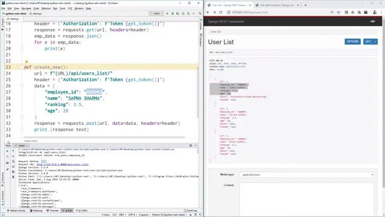The height and width of the screenshot is (217, 385).
Task: Collapse code fold marker at line 20
Action: [x=22, y=49]
